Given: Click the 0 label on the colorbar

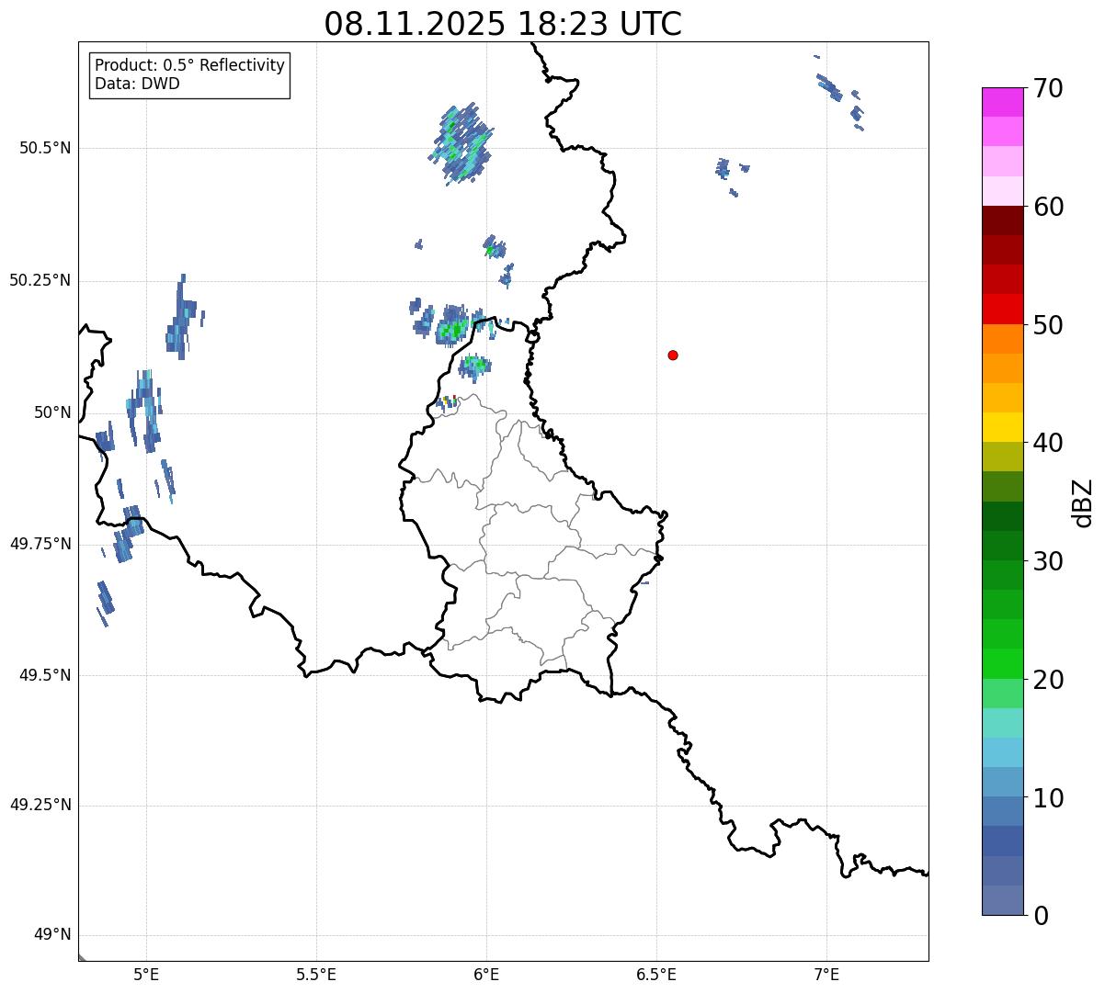Looking at the screenshot, I should click(x=1039, y=916).
